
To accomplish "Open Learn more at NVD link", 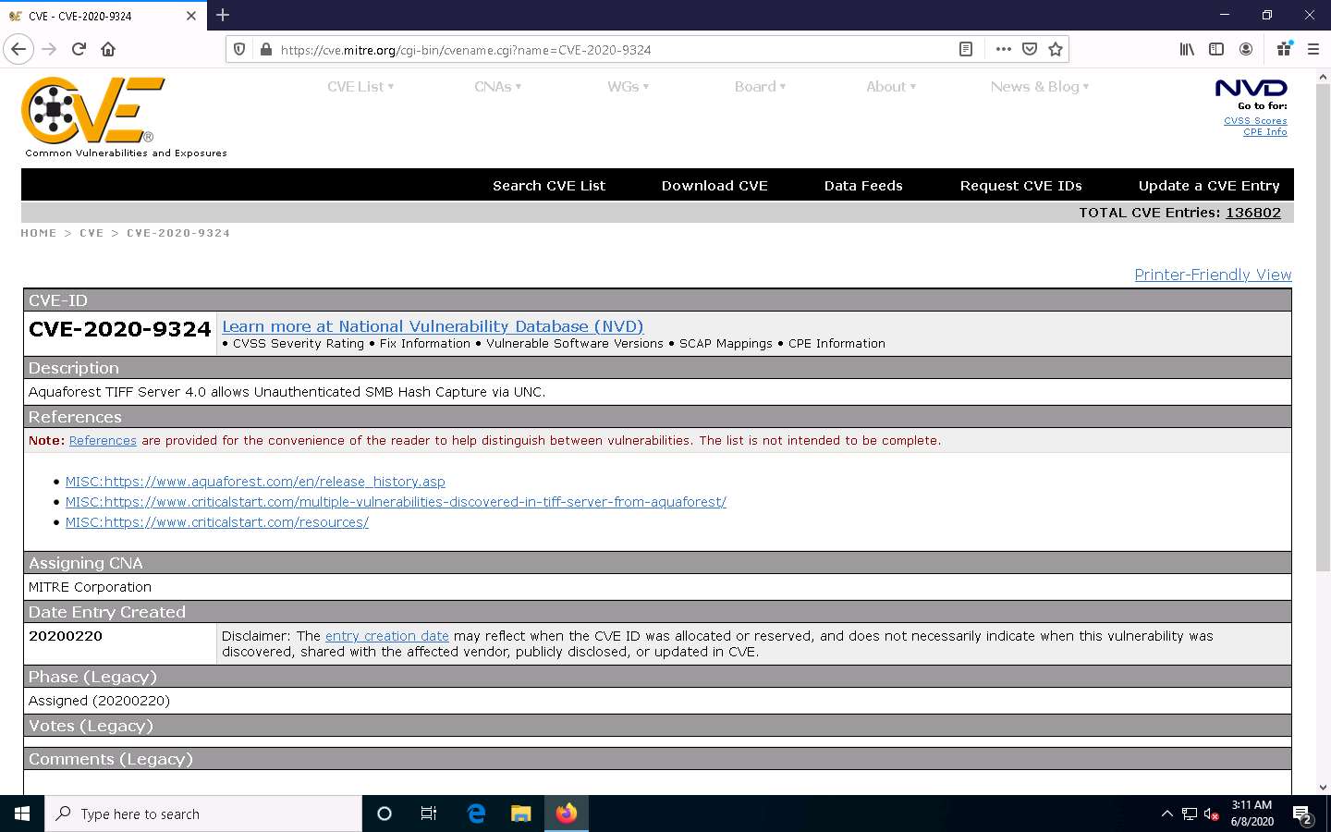I will click(x=433, y=326).
